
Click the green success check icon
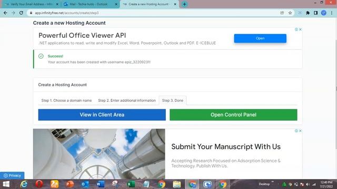41,56
